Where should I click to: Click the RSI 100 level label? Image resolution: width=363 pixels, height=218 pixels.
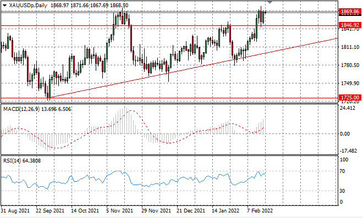(344, 160)
